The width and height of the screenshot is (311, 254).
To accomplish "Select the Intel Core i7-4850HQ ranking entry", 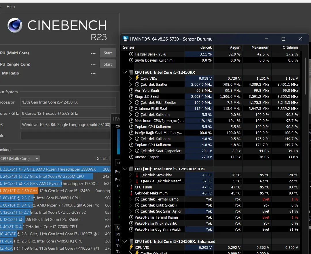I will point(55,241).
